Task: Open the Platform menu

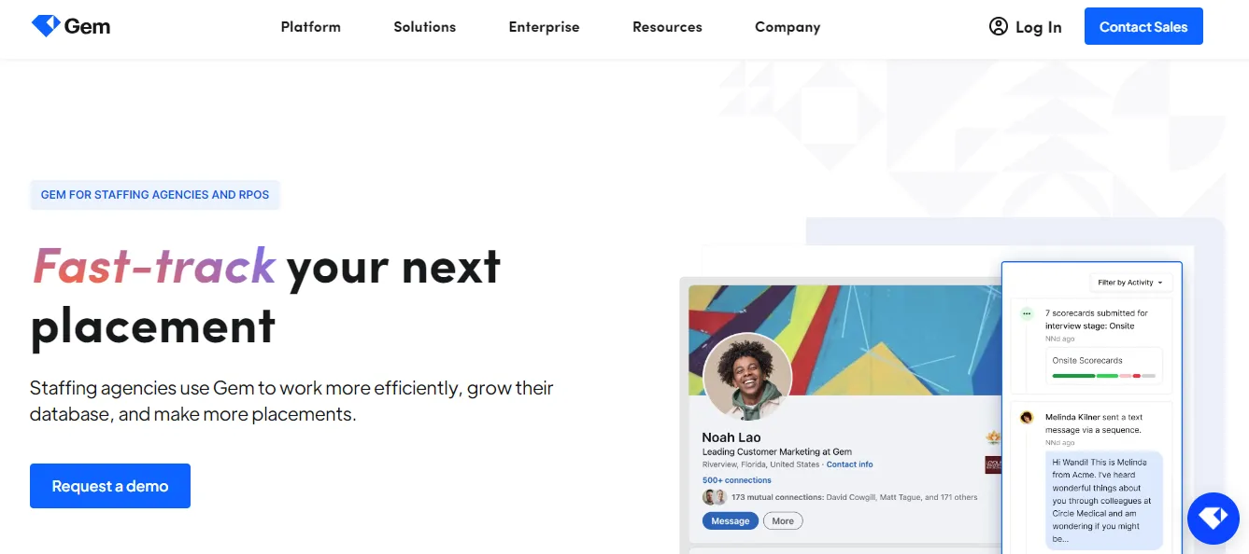Action: click(311, 27)
